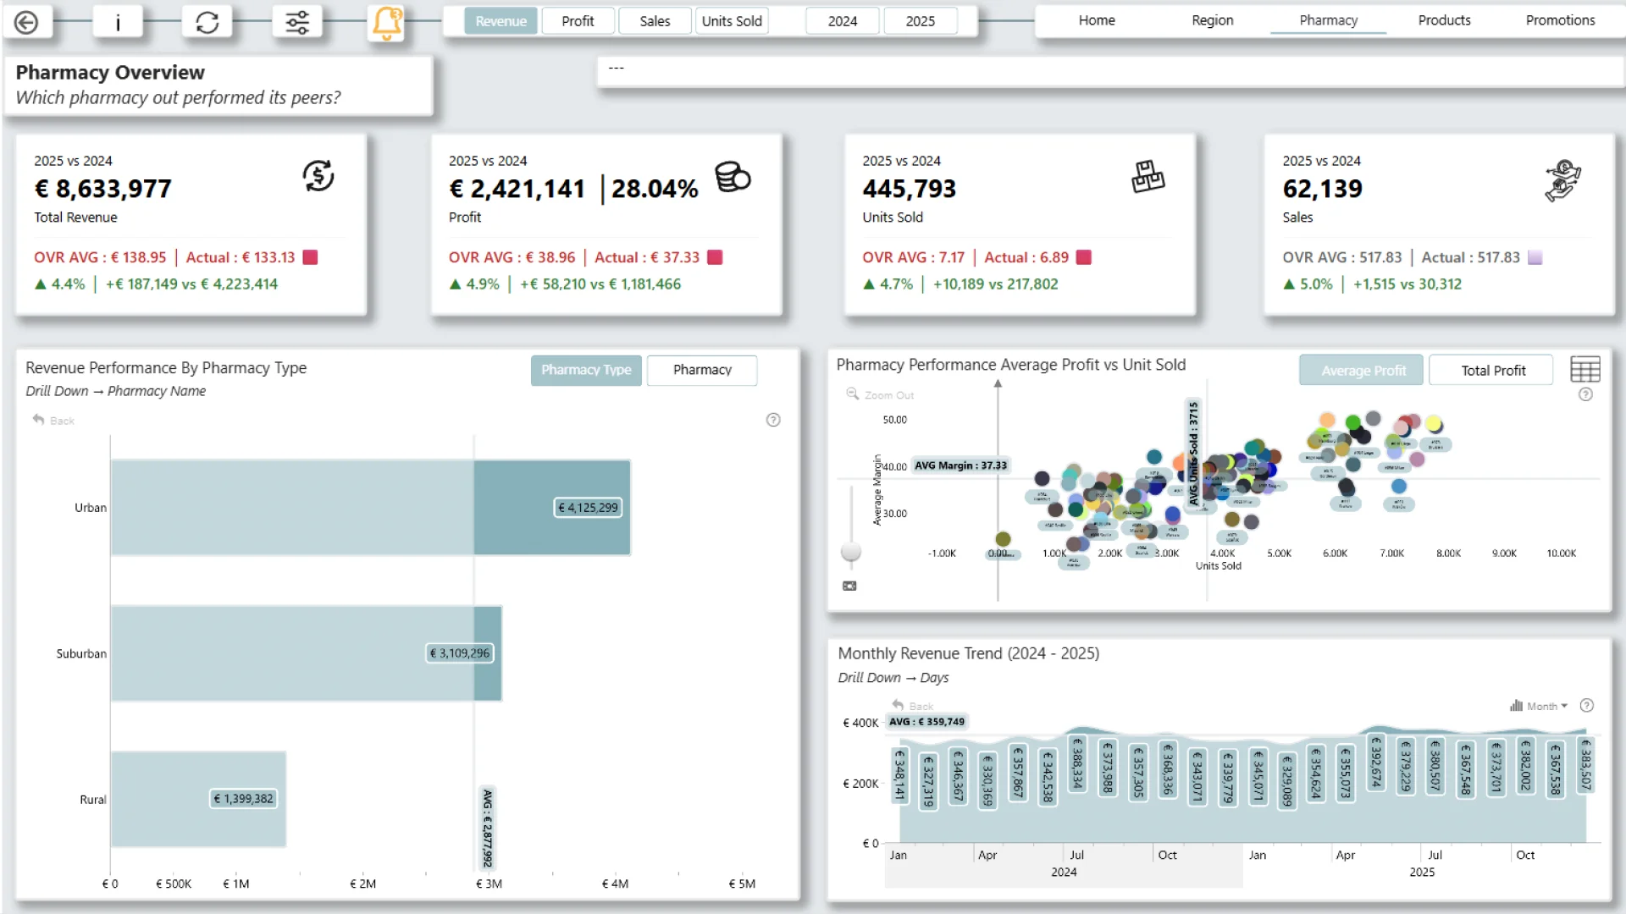Viewport: 1626px width, 914px height.
Task: Click the Urban revenue bar
Action: (x=370, y=508)
